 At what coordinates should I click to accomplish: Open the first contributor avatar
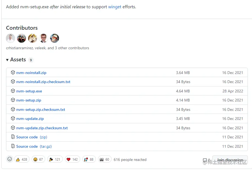(10, 38)
